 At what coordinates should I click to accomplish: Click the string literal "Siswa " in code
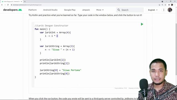(57, 50)
